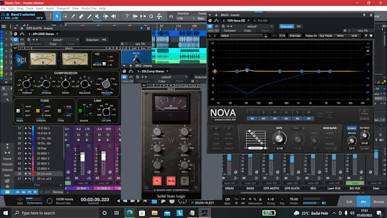Click Compare in BASS Inserts window
387x218 pixels.
(x=229, y=31)
